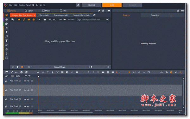Mute audio of A/V Track (2)
This screenshot has height=119, width=190.
click(x=28, y=90)
